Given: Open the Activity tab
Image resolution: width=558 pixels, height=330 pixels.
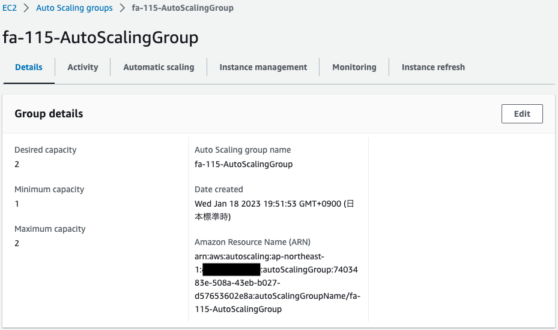Looking at the screenshot, I should (83, 67).
